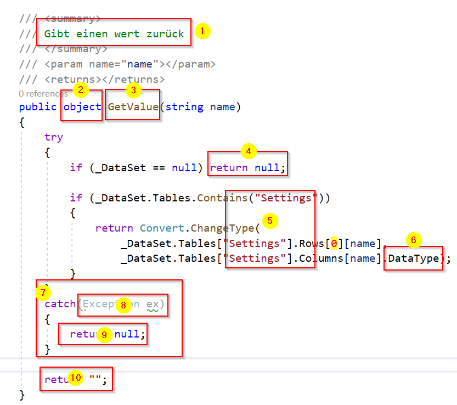The width and height of the screenshot is (457, 405).
Task: Click yellow marker 4 above return null
Action: point(249,150)
